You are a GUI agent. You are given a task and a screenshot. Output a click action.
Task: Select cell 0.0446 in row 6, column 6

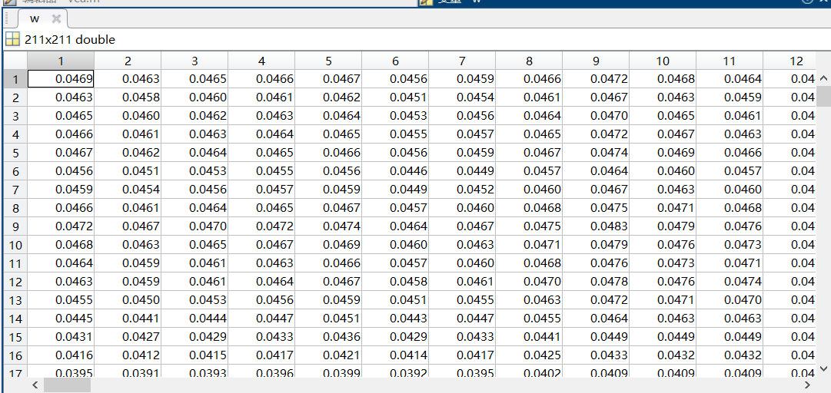(395, 171)
